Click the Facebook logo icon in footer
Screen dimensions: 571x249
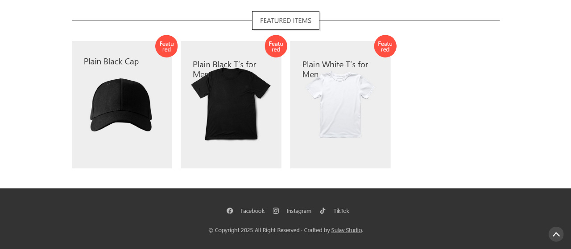pyautogui.click(x=230, y=211)
